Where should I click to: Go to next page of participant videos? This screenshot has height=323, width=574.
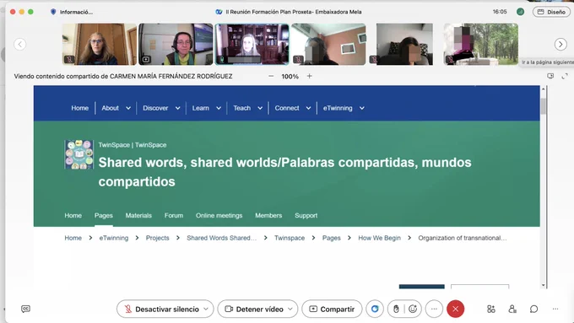point(560,44)
